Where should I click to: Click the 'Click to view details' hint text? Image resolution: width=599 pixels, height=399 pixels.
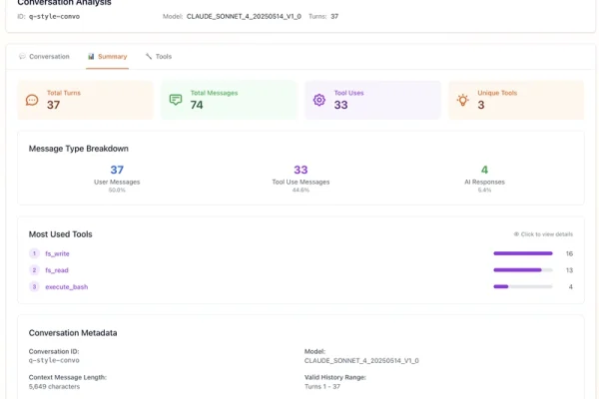(x=545, y=234)
